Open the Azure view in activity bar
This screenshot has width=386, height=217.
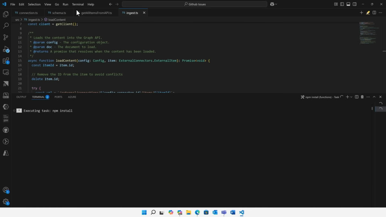(5, 153)
